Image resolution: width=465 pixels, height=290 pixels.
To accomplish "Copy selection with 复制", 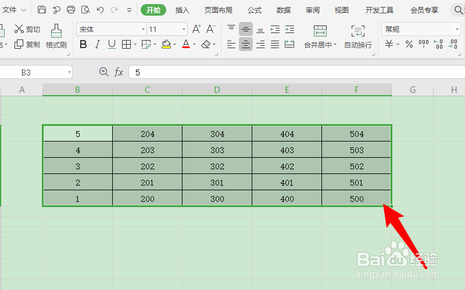I will click(x=27, y=45).
